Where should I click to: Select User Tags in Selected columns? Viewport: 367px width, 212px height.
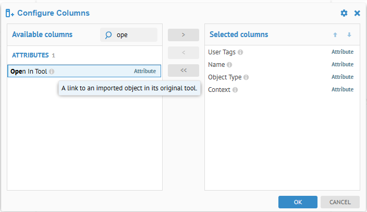pyautogui.click(x=282, y=52)
